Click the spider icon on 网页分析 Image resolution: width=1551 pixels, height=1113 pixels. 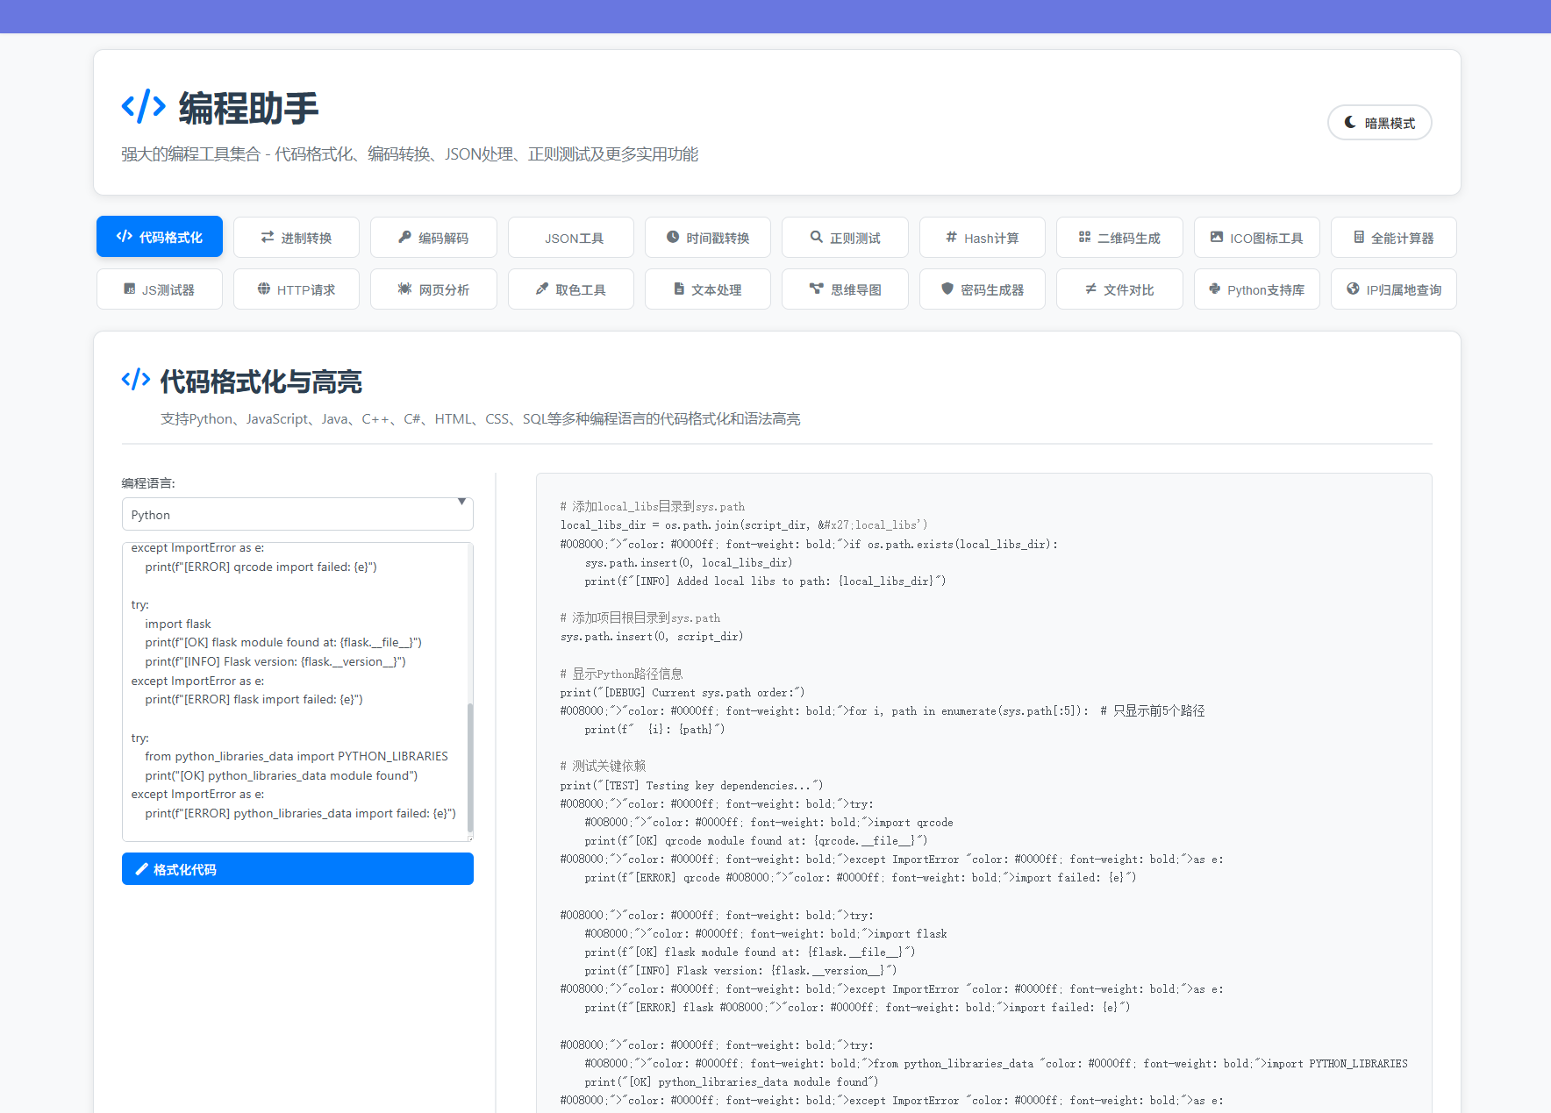click(404, 289)
